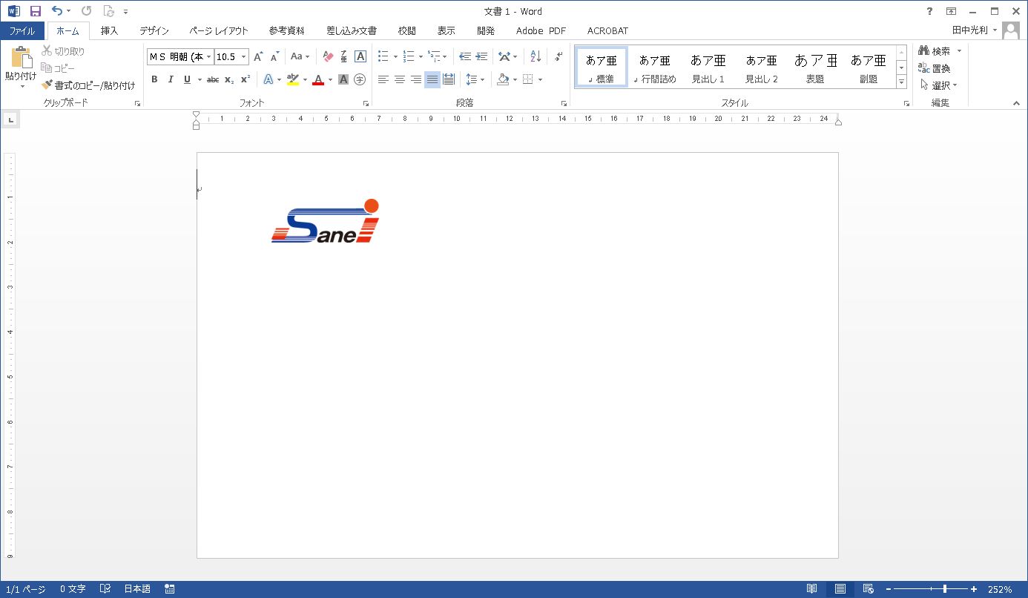Click the Save icon in quick access toolbar
The width and height of the screenshot is (1028, 598).
[35, 11]
